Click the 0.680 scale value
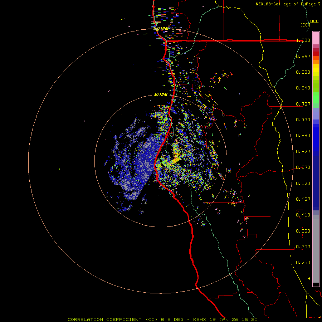 (x=303, y=136)
